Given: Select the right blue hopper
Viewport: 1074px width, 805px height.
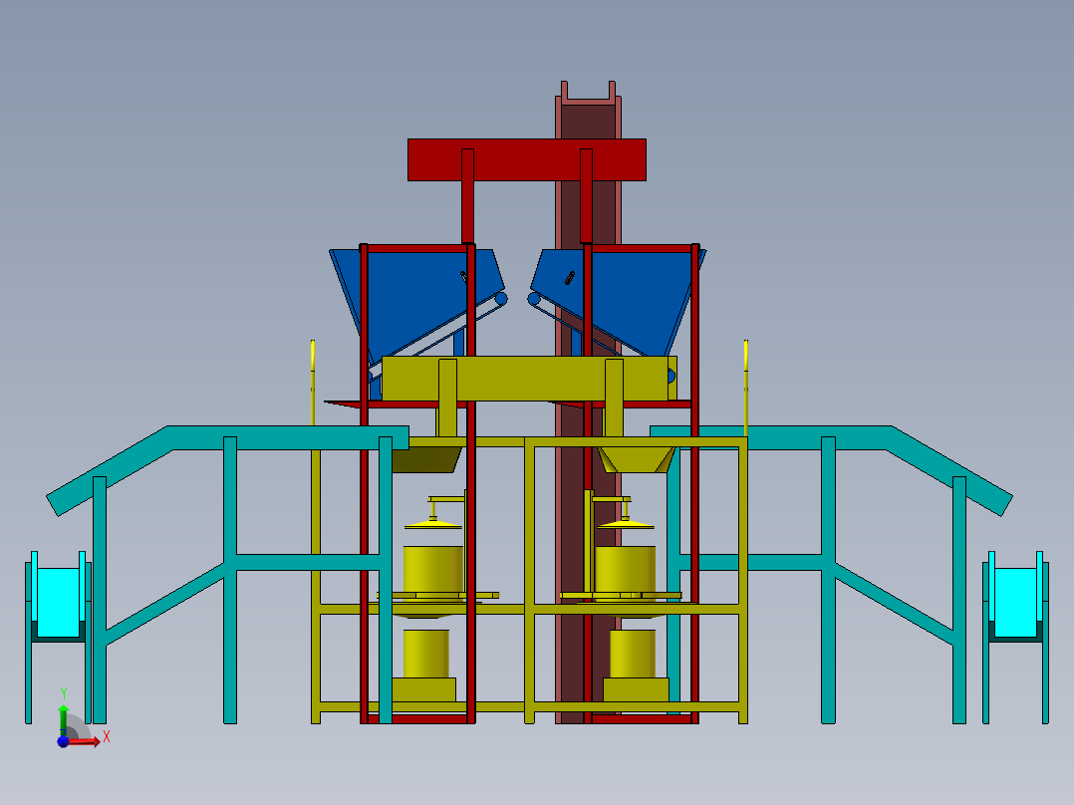Looking at the screenshot, I should [630, 295].
